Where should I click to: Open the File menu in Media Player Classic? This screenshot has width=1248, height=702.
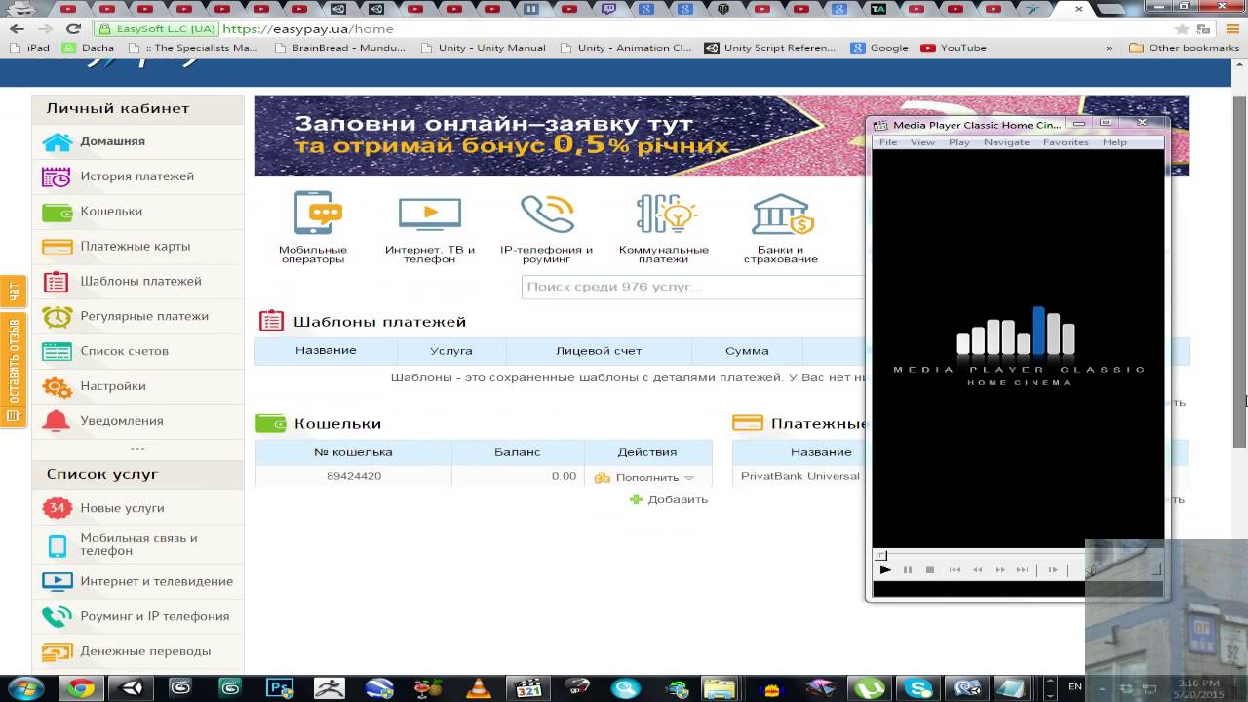coord(888,142)
